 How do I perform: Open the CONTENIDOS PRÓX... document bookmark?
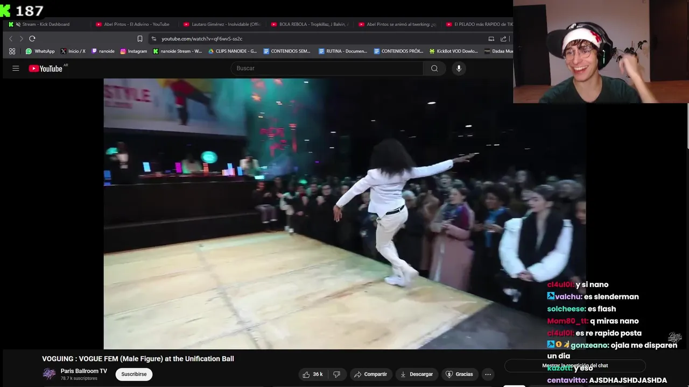398,51
